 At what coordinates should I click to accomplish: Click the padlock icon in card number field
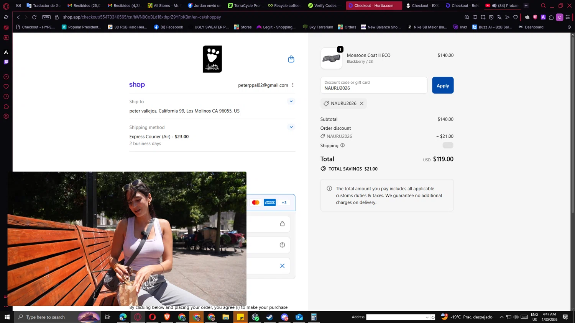click(282, 224)
